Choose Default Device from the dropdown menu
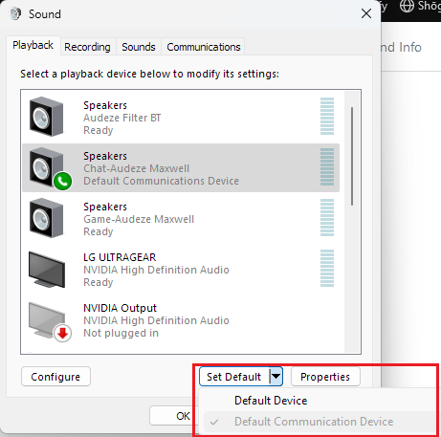The width and height of the screenshot is (441, 437). point(271,401)
